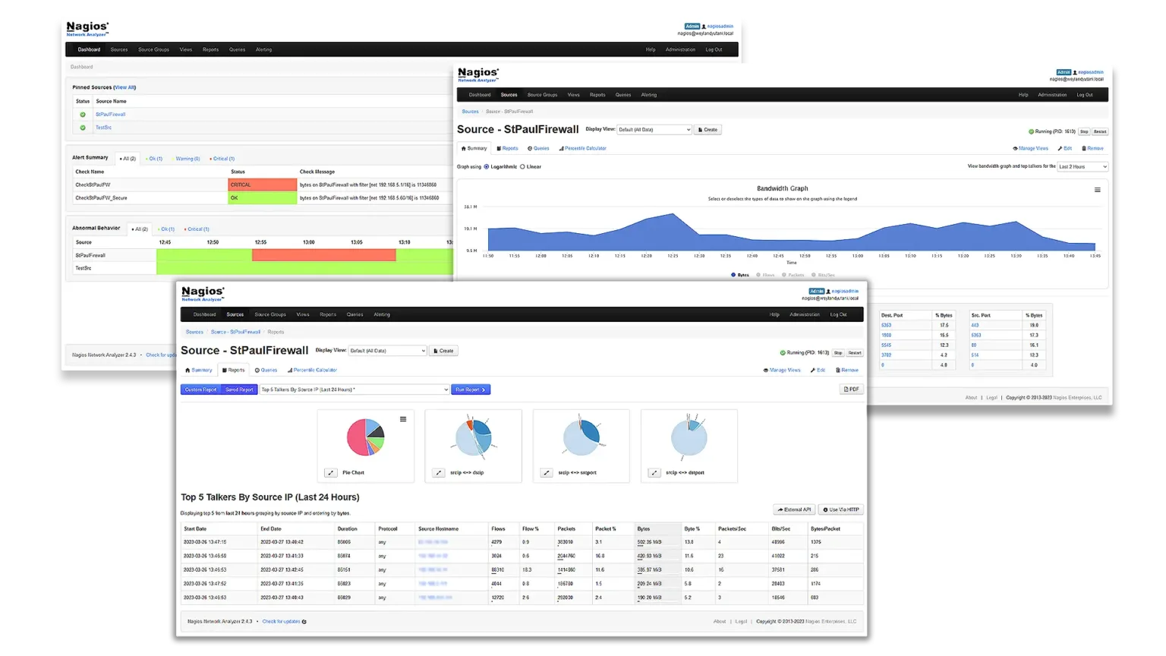Click Create button in Reports window
This screenshot has height=656, width=1166.
coord(443,351)
